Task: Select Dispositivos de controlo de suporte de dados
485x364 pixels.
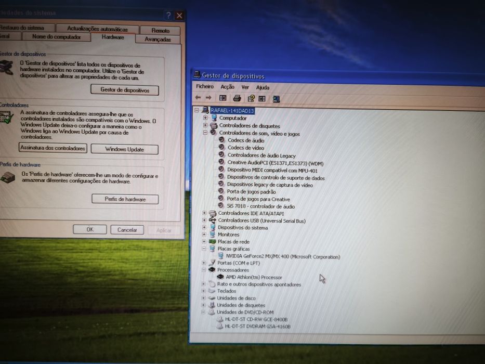Action: coord(276,178)
